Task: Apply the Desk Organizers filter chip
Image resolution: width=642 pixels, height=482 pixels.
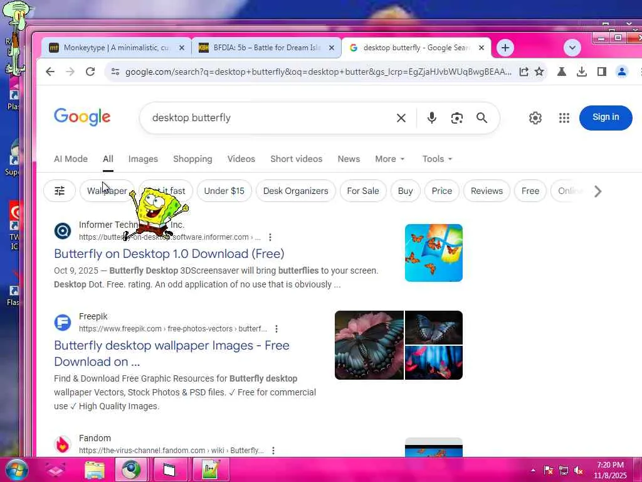Action: pyautogui.click(x=296, y=191)
